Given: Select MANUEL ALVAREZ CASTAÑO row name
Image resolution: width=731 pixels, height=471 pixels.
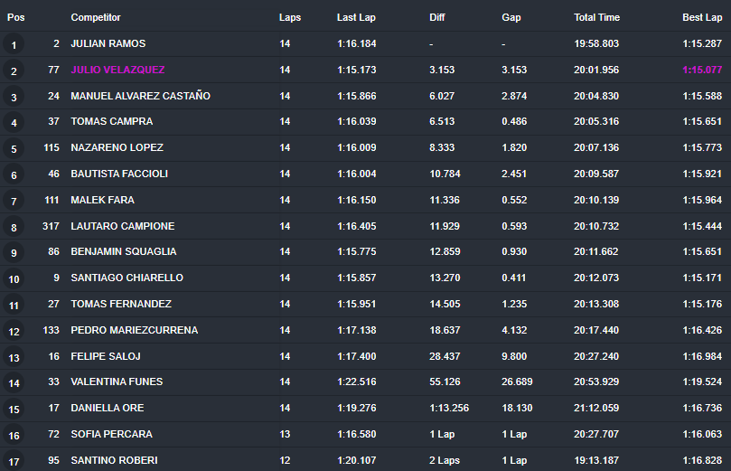Looking at the screenshot, I should [140, 96].
